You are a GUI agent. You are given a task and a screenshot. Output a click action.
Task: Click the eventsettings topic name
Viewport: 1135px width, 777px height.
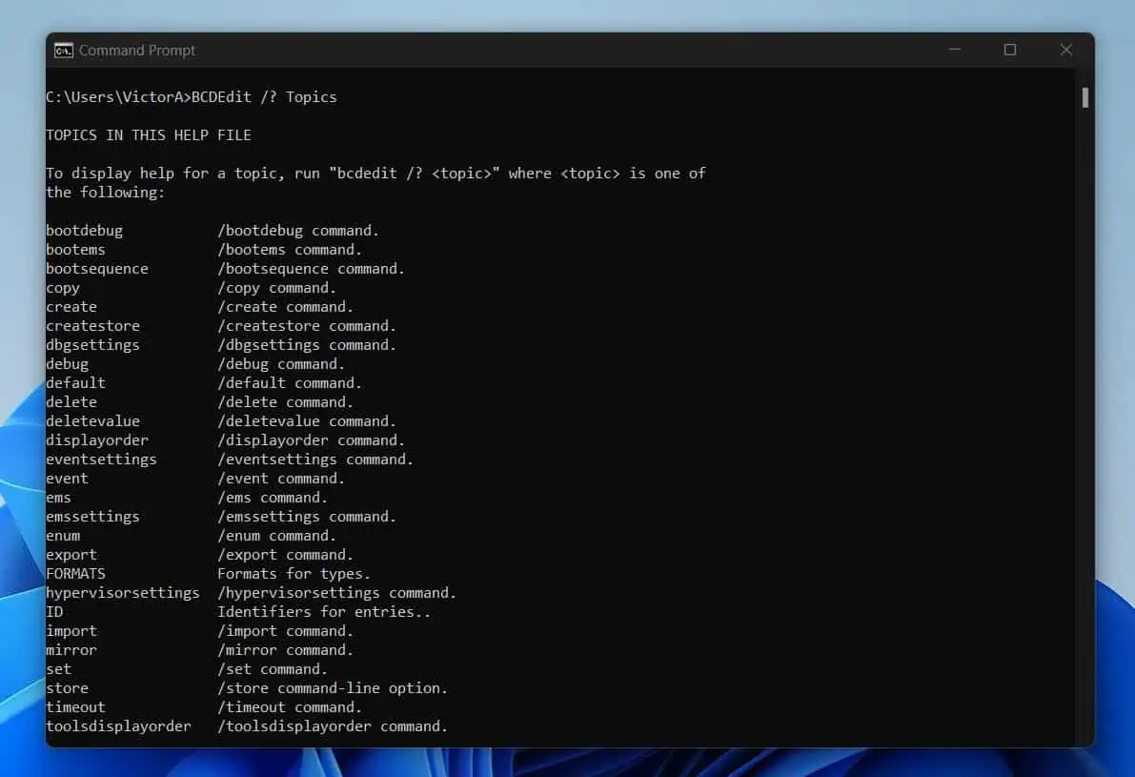(x=101, y=460)
